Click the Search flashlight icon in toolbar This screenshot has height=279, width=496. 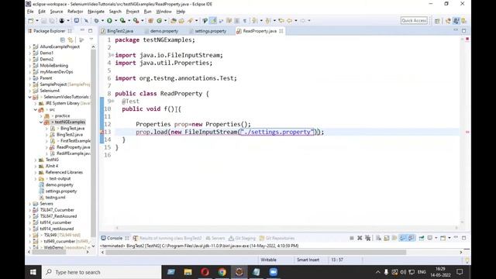pos(190,21)
